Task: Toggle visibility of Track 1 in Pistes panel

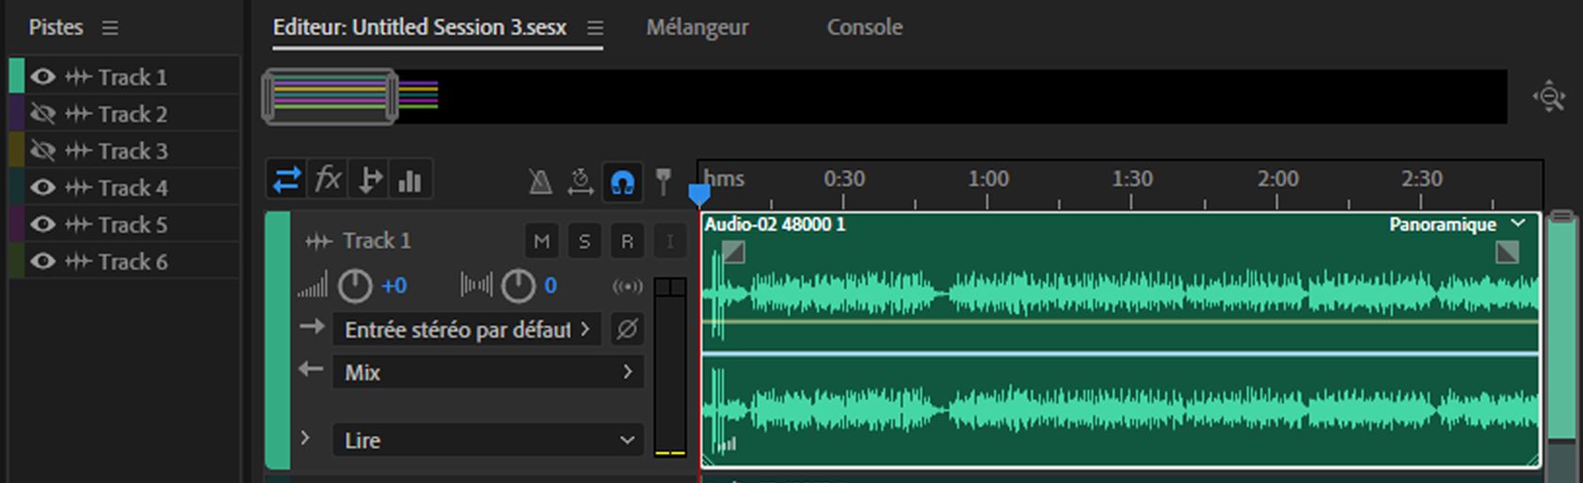Action: 42,77
